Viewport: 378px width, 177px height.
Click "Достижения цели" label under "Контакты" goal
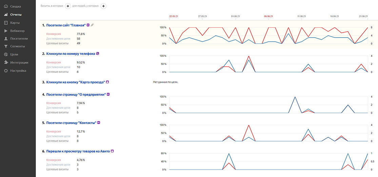pos(58,136)
